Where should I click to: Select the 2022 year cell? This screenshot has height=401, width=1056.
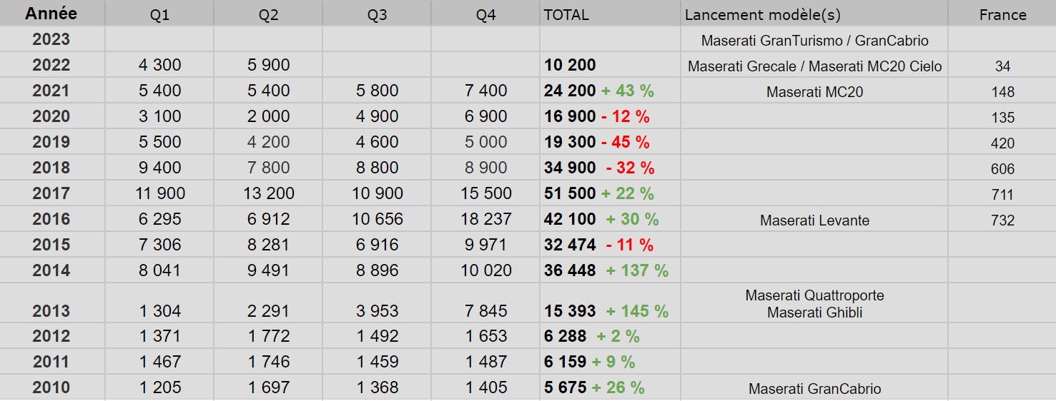pos(51,65)
